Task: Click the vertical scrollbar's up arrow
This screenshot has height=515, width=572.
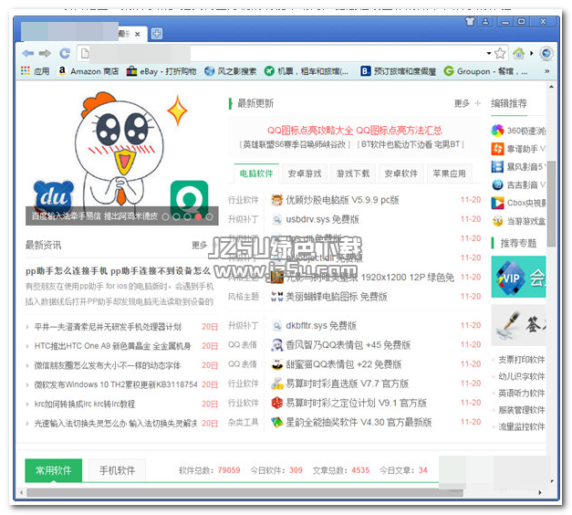Action: [x=551, y=87]
